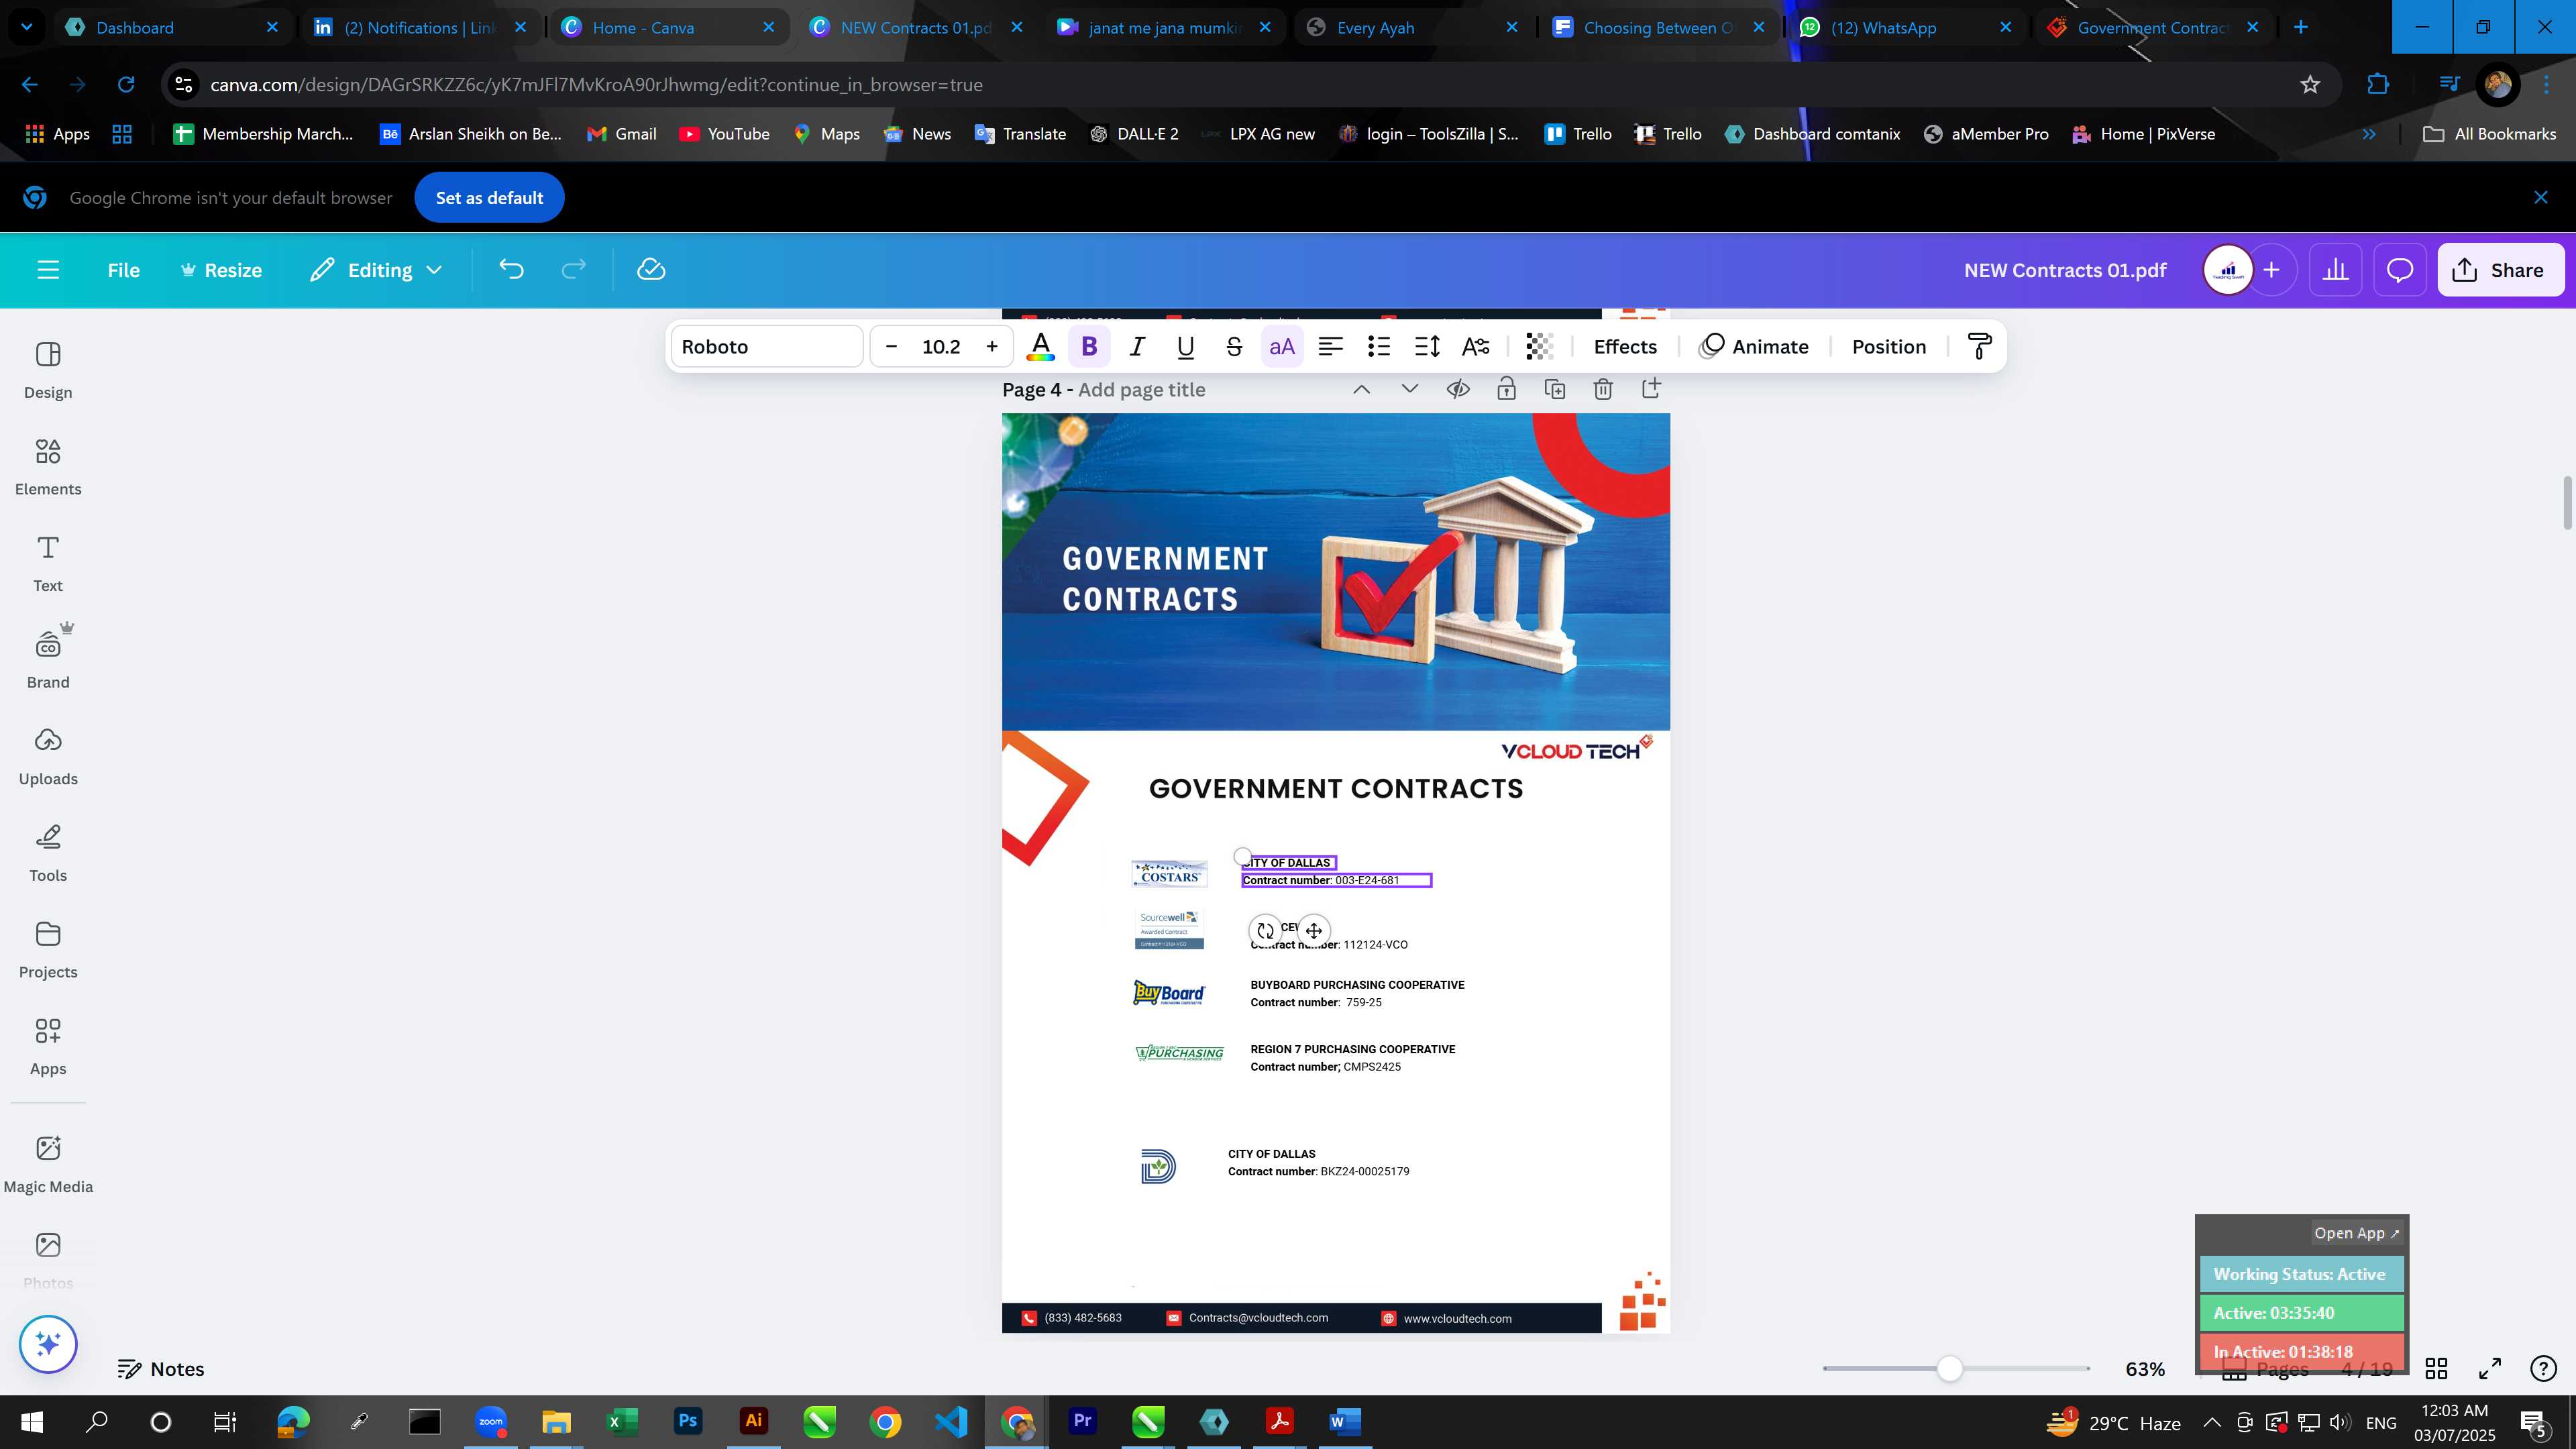Switch to the Home - Canva tab
Image resolution: width=2576 pixels, height=1449 pixels.
coord(668,28)
